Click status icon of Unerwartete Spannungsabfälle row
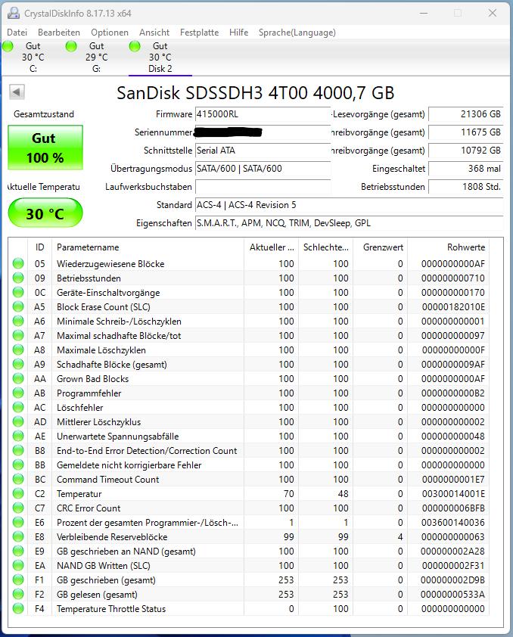This screenshot has width=513, height=637. pos(18,437)
